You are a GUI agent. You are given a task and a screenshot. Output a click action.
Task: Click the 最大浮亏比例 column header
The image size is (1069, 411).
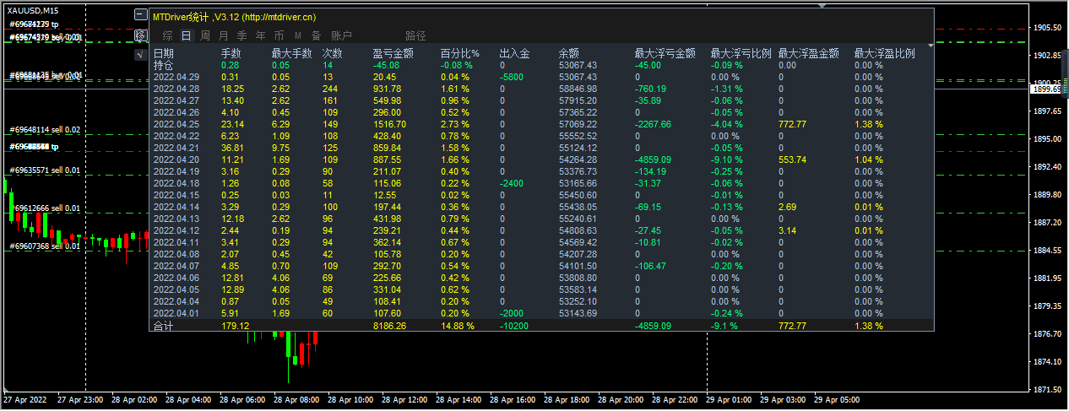[x=741, y=53]
